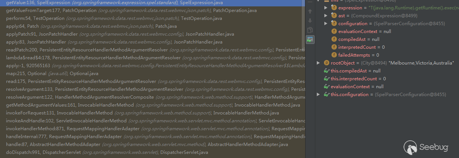
Task: Select the getValueFromTarget:177 PatchOperation frame
Action: pos(152,11)
